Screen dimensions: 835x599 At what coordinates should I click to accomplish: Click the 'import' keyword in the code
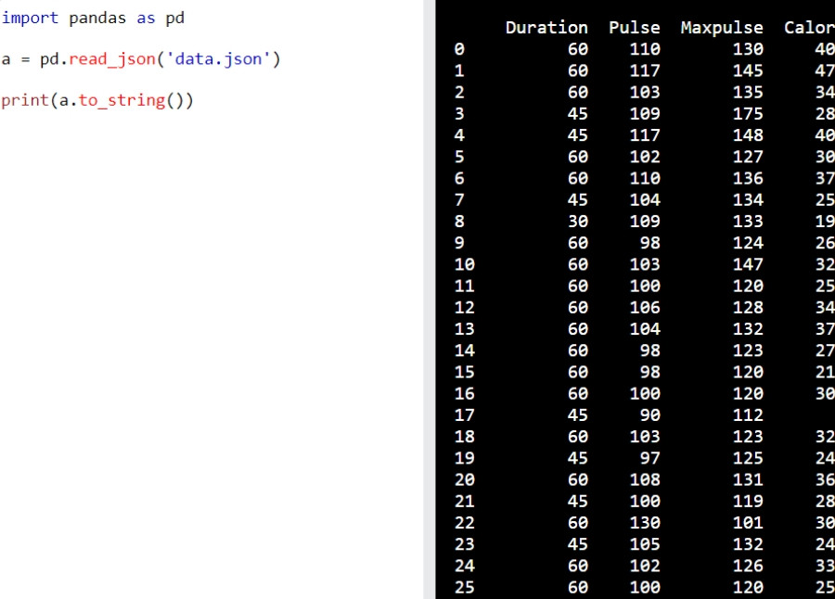(x=30, y=19)
